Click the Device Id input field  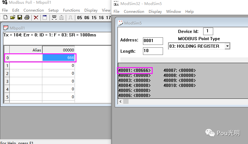point(208,31)
